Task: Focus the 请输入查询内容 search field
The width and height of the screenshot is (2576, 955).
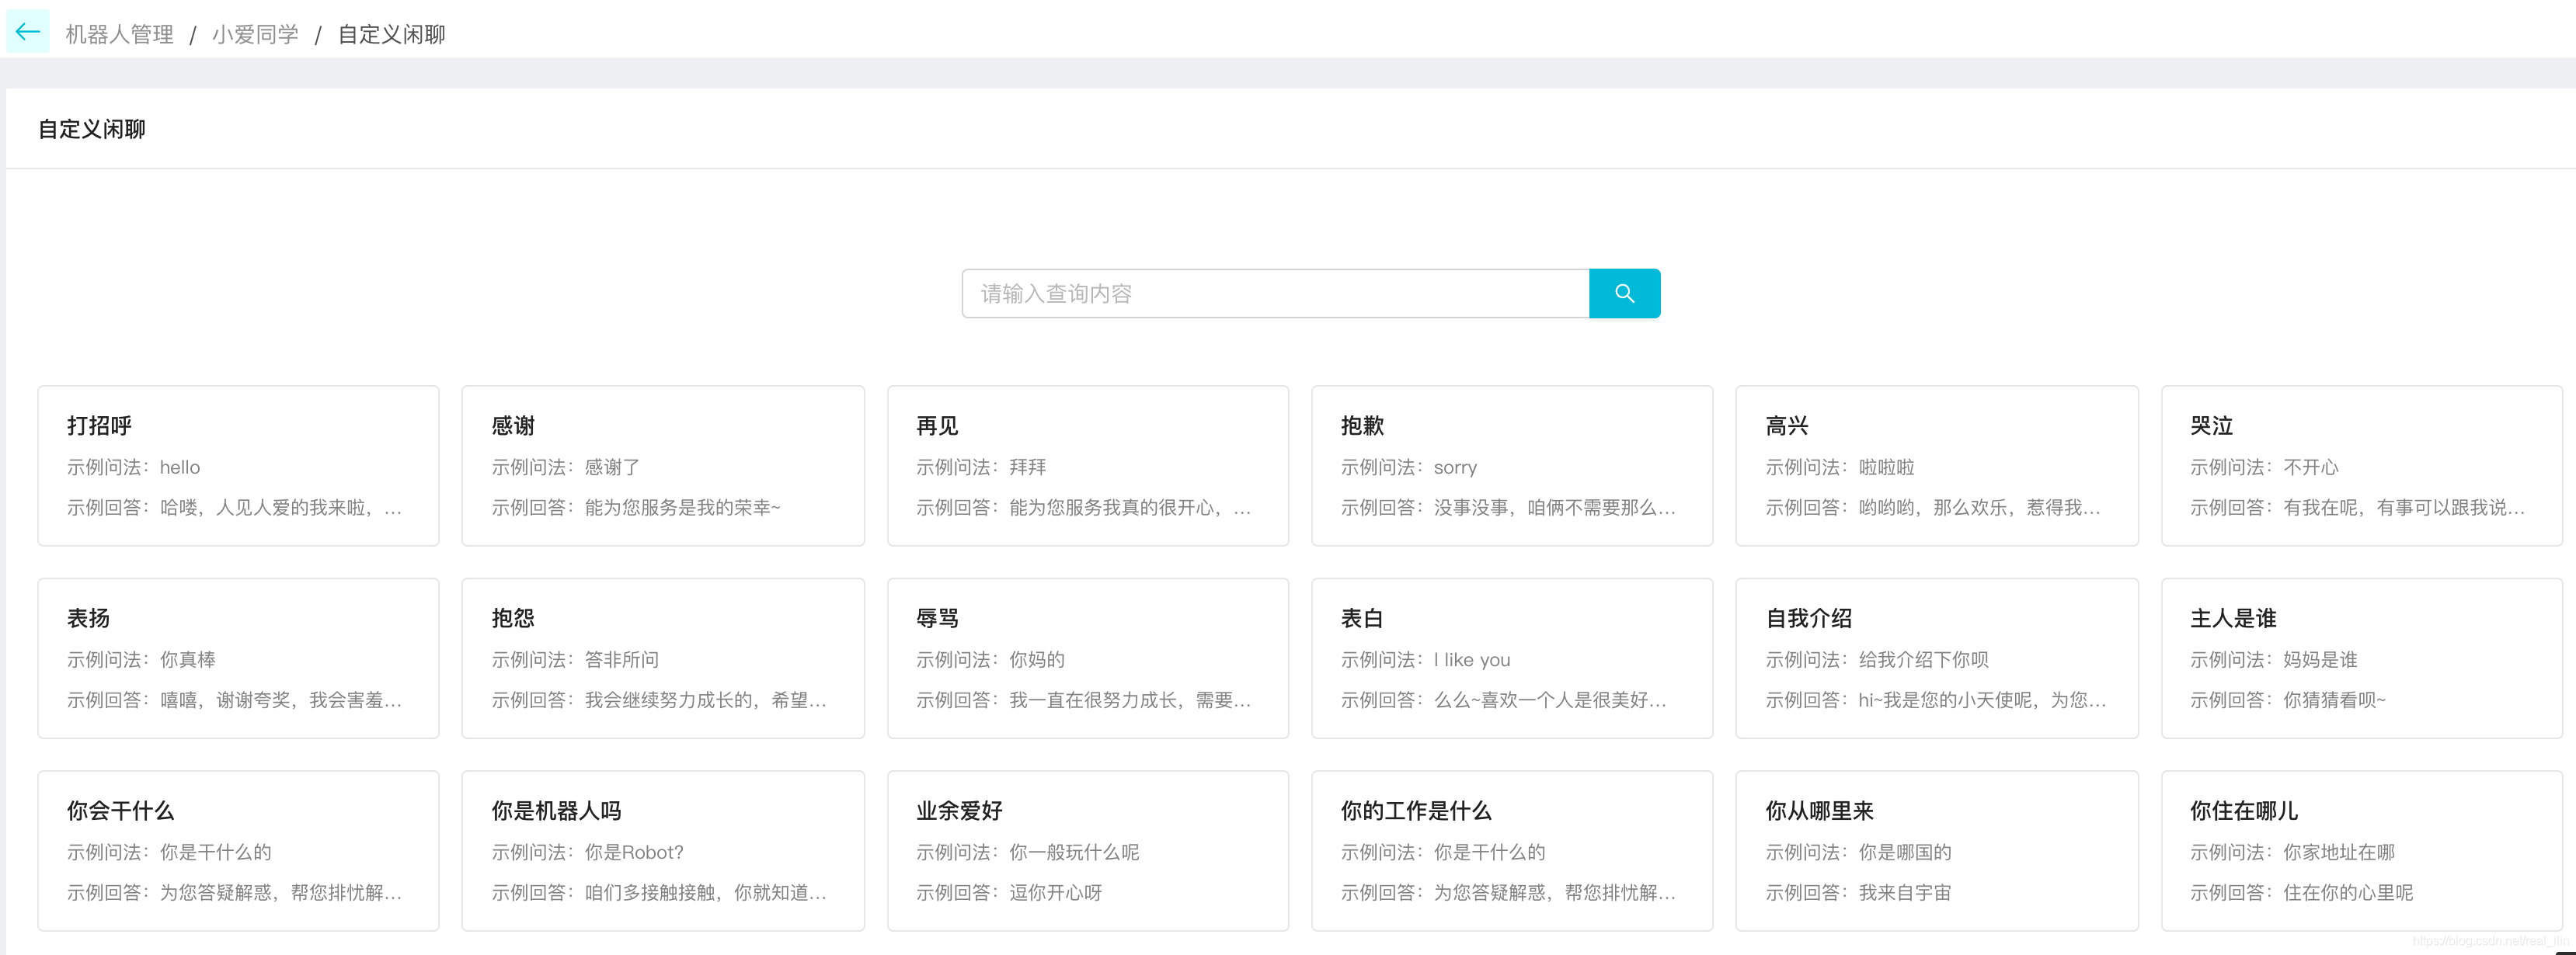Action: (1275, 293)
